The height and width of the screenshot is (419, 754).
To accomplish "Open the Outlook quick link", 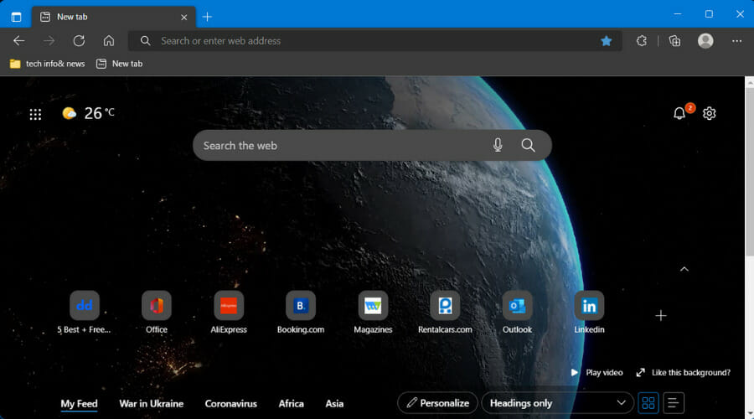I will coord(517,313).
